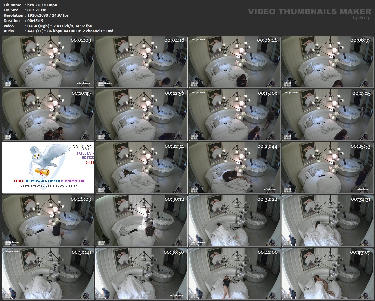Open the frame at 00:10:47
The height and width of the screenshot is (301, 375).
[48, 115]
